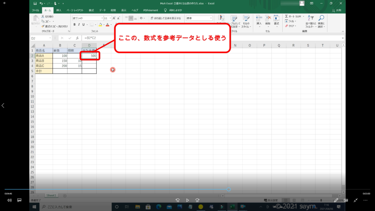Expand the font name dropdown
This screenshot has width=375, height=211.
[101, 18]
